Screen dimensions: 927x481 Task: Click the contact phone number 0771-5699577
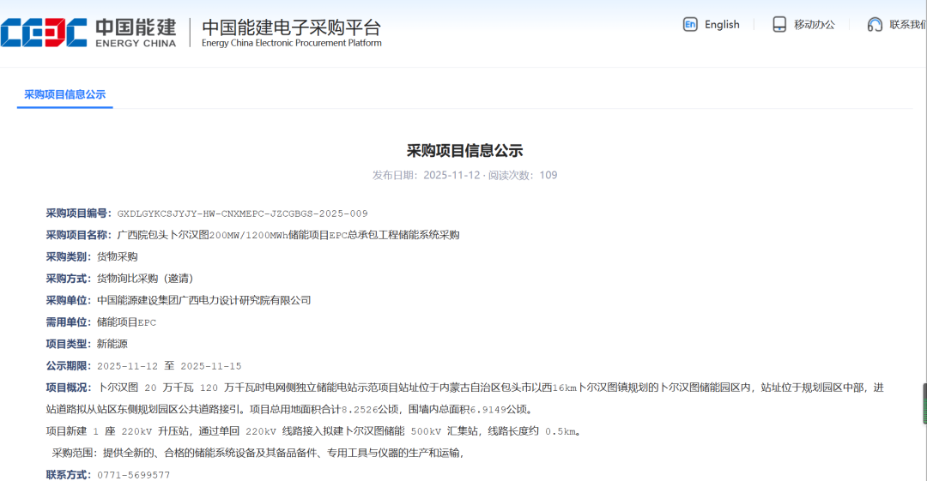click(133, 474)
